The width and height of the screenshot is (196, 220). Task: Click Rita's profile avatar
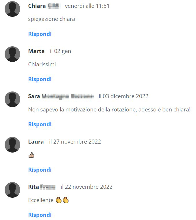click(x=12, y=190)
